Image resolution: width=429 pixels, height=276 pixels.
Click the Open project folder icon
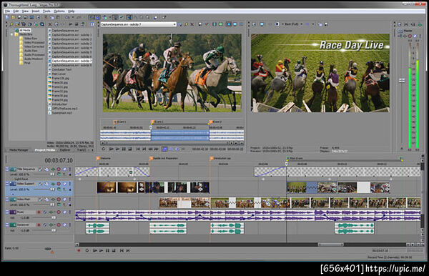tap(13, 17)
